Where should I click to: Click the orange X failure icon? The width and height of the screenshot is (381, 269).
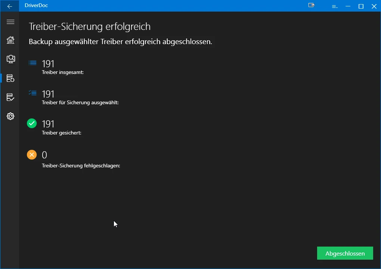pos(32,154)
